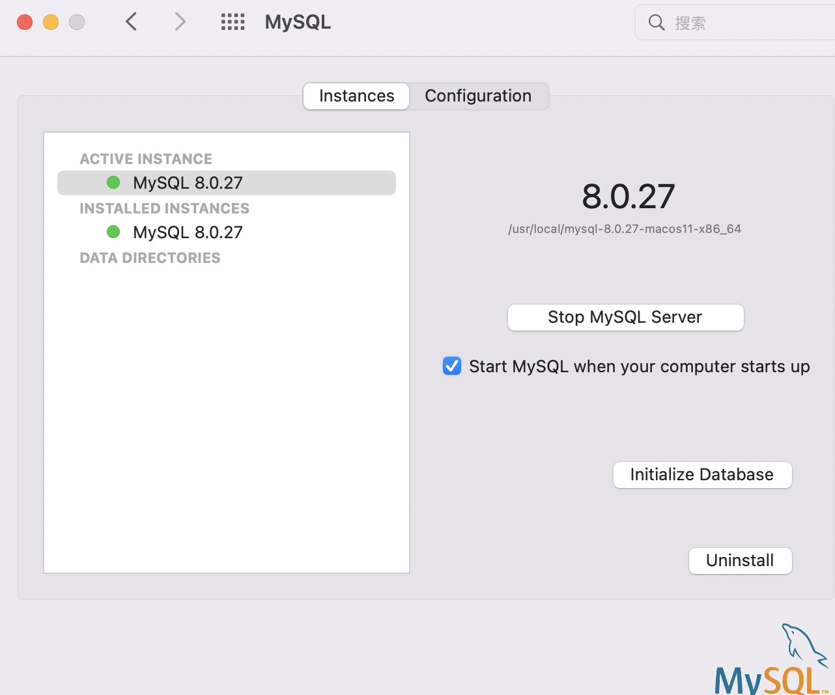Click the MySQL window title
This screenshot has width=835, height=695.
pyautogui.click(x=298, y=22)
